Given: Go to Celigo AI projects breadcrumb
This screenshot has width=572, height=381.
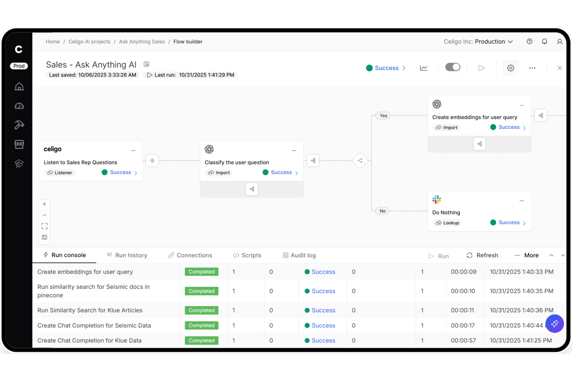Looking at the screenshot, I should 89,42.
